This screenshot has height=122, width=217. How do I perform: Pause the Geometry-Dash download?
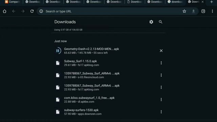[58, 51]
